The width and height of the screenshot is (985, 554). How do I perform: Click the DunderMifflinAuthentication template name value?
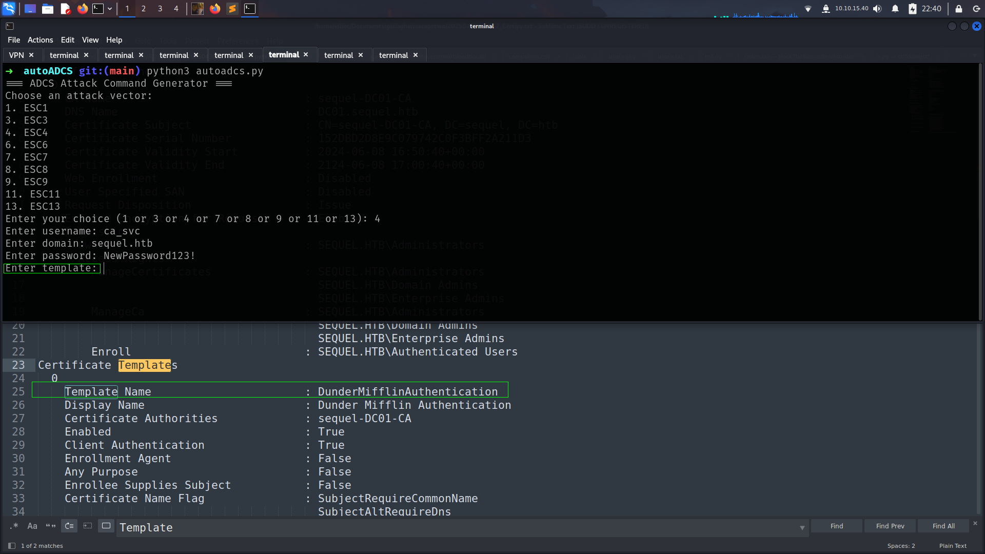408,392
